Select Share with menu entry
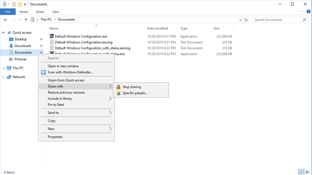312x175 pixels. tap(76, 86)
